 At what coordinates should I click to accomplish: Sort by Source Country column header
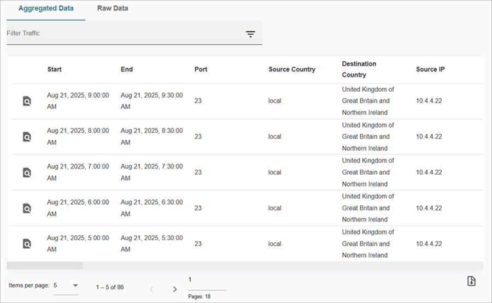[292, 69]
